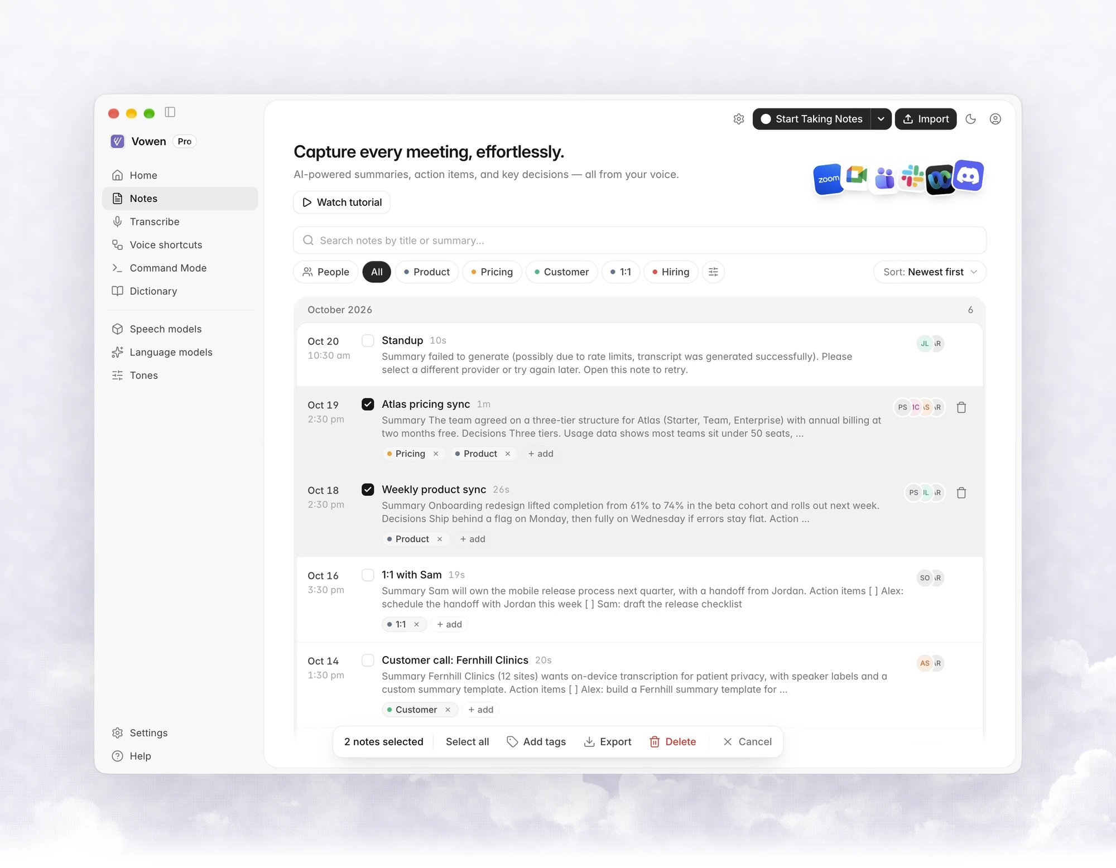Open the Sort: Newest first dropdown
The image size is (1116, 868).
tap(930, 272)
